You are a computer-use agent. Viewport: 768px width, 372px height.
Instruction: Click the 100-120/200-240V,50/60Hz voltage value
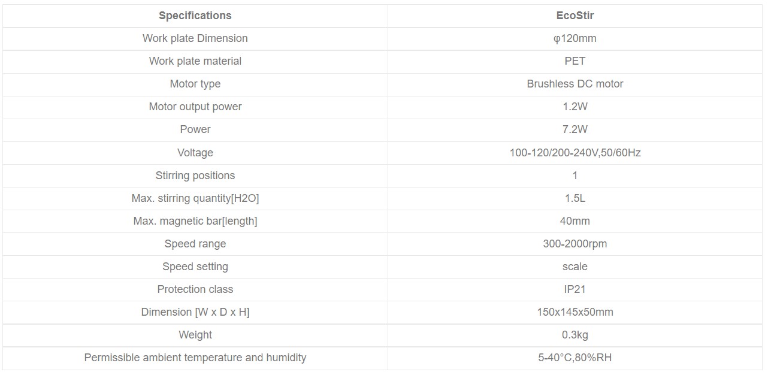tap(575, 153)
